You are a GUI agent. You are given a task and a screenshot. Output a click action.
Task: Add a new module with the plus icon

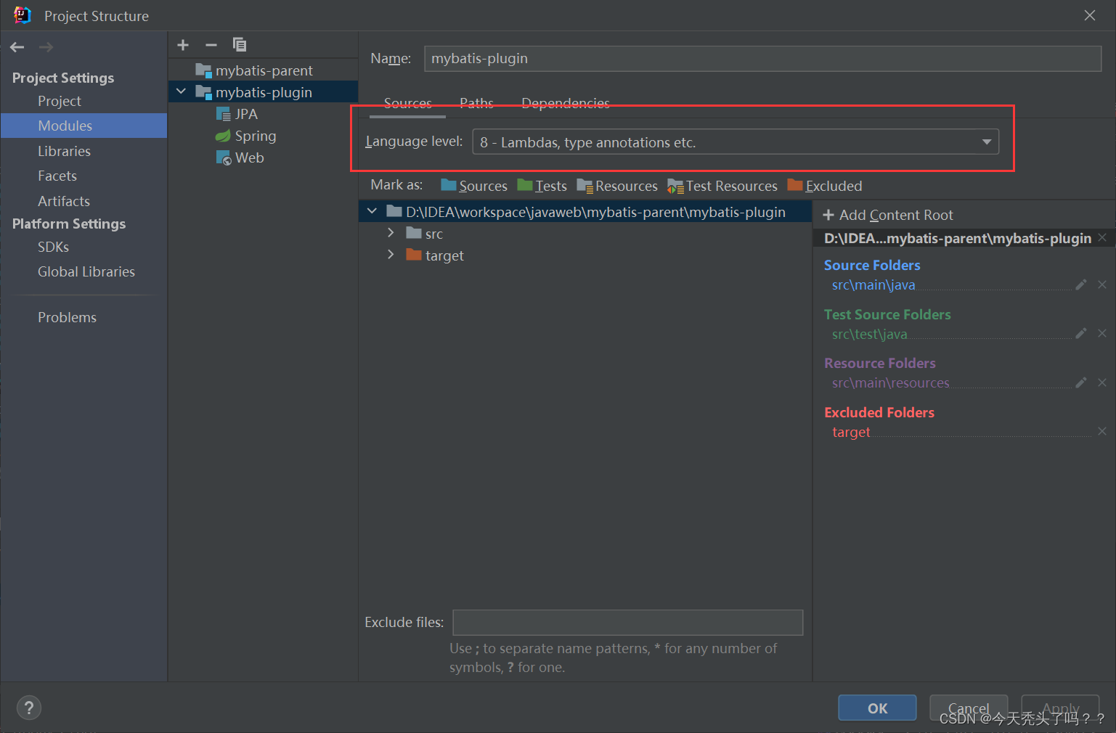tap(182, 44)
